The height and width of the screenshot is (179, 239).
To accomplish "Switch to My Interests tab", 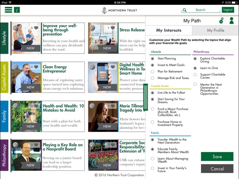I will 169,30.
